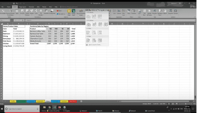Image resolution: width=197 pixels, height=113 pixels.
Task: Select 2-D 100% Stacked Column chart
Action: point(100,16)
